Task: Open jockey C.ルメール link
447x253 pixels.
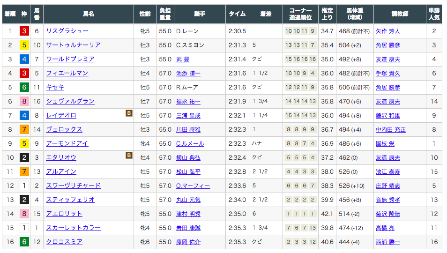Action: (190, 143)
